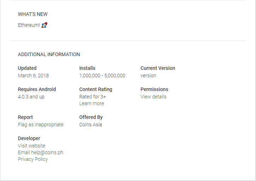Click the Permissions label
256x181 pixels.
pos(154,89)
